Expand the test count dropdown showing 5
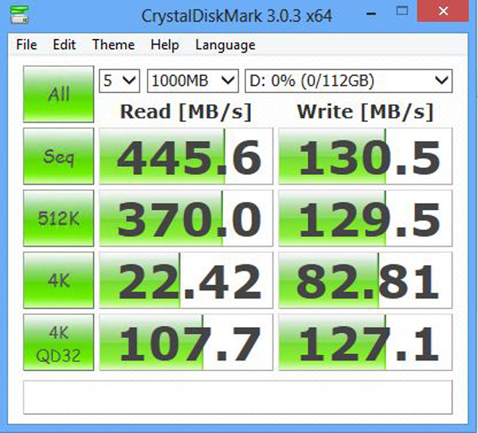 (x=119, y=81)
